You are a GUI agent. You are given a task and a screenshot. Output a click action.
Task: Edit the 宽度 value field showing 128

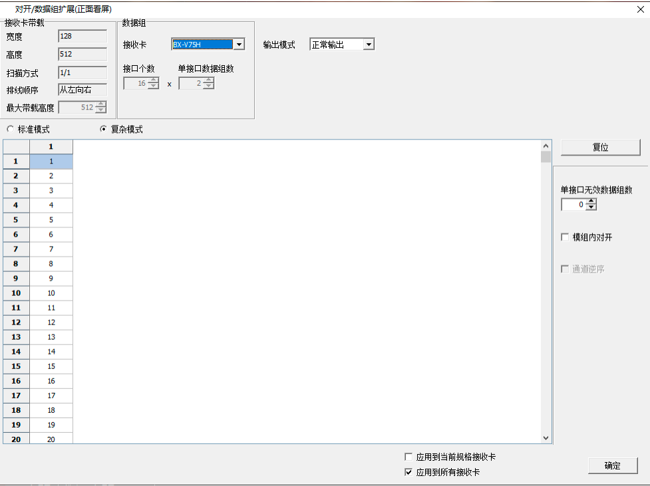(x=82, y=36)
